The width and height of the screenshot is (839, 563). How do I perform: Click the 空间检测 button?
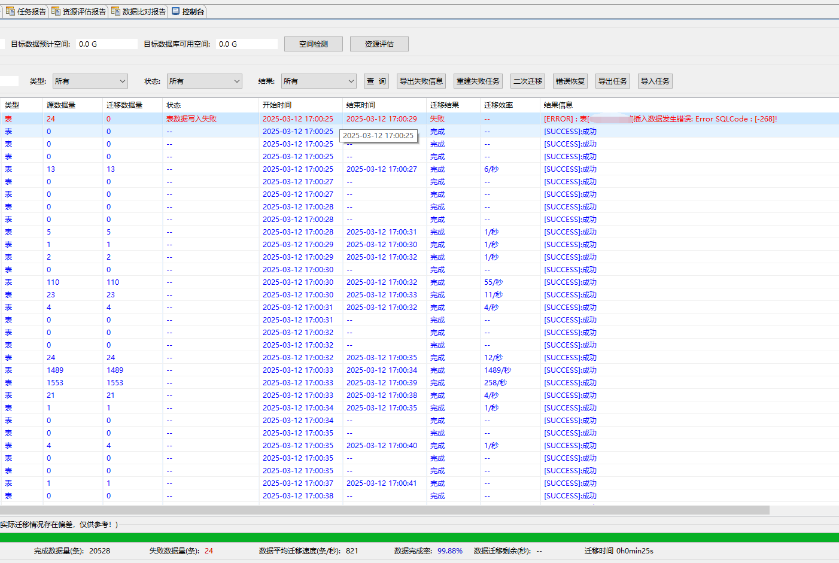coord(313,44)
